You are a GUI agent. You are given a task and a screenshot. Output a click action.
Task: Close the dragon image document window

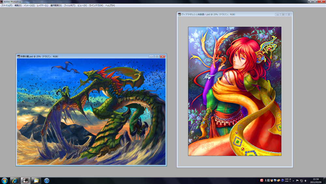163,57
